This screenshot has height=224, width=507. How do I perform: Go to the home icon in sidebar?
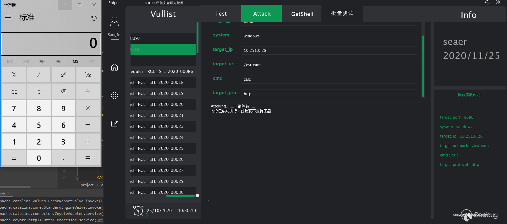click(114, 67)
